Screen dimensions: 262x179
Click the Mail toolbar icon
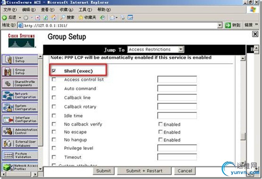(113, 18)
